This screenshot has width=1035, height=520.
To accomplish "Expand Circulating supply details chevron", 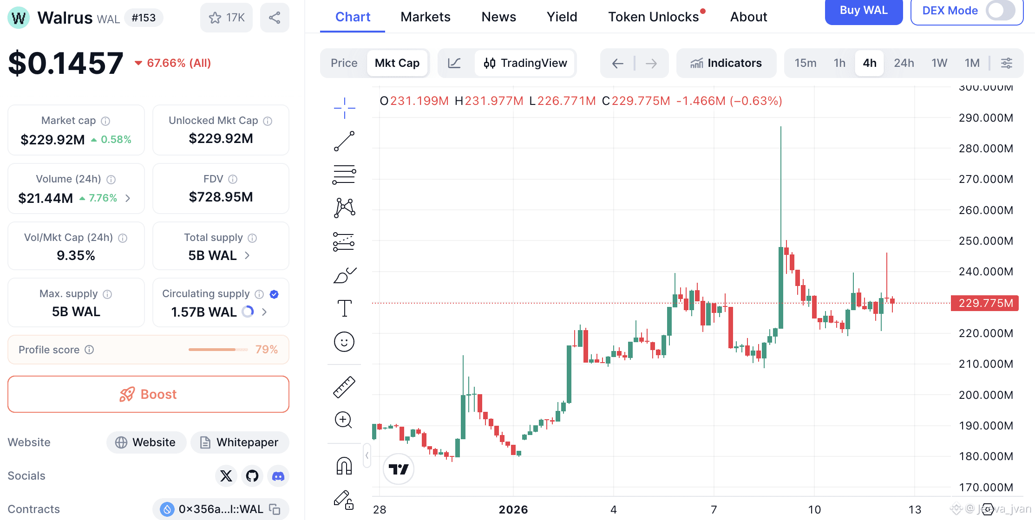I will pyautogui.click(x=264, y=312).
